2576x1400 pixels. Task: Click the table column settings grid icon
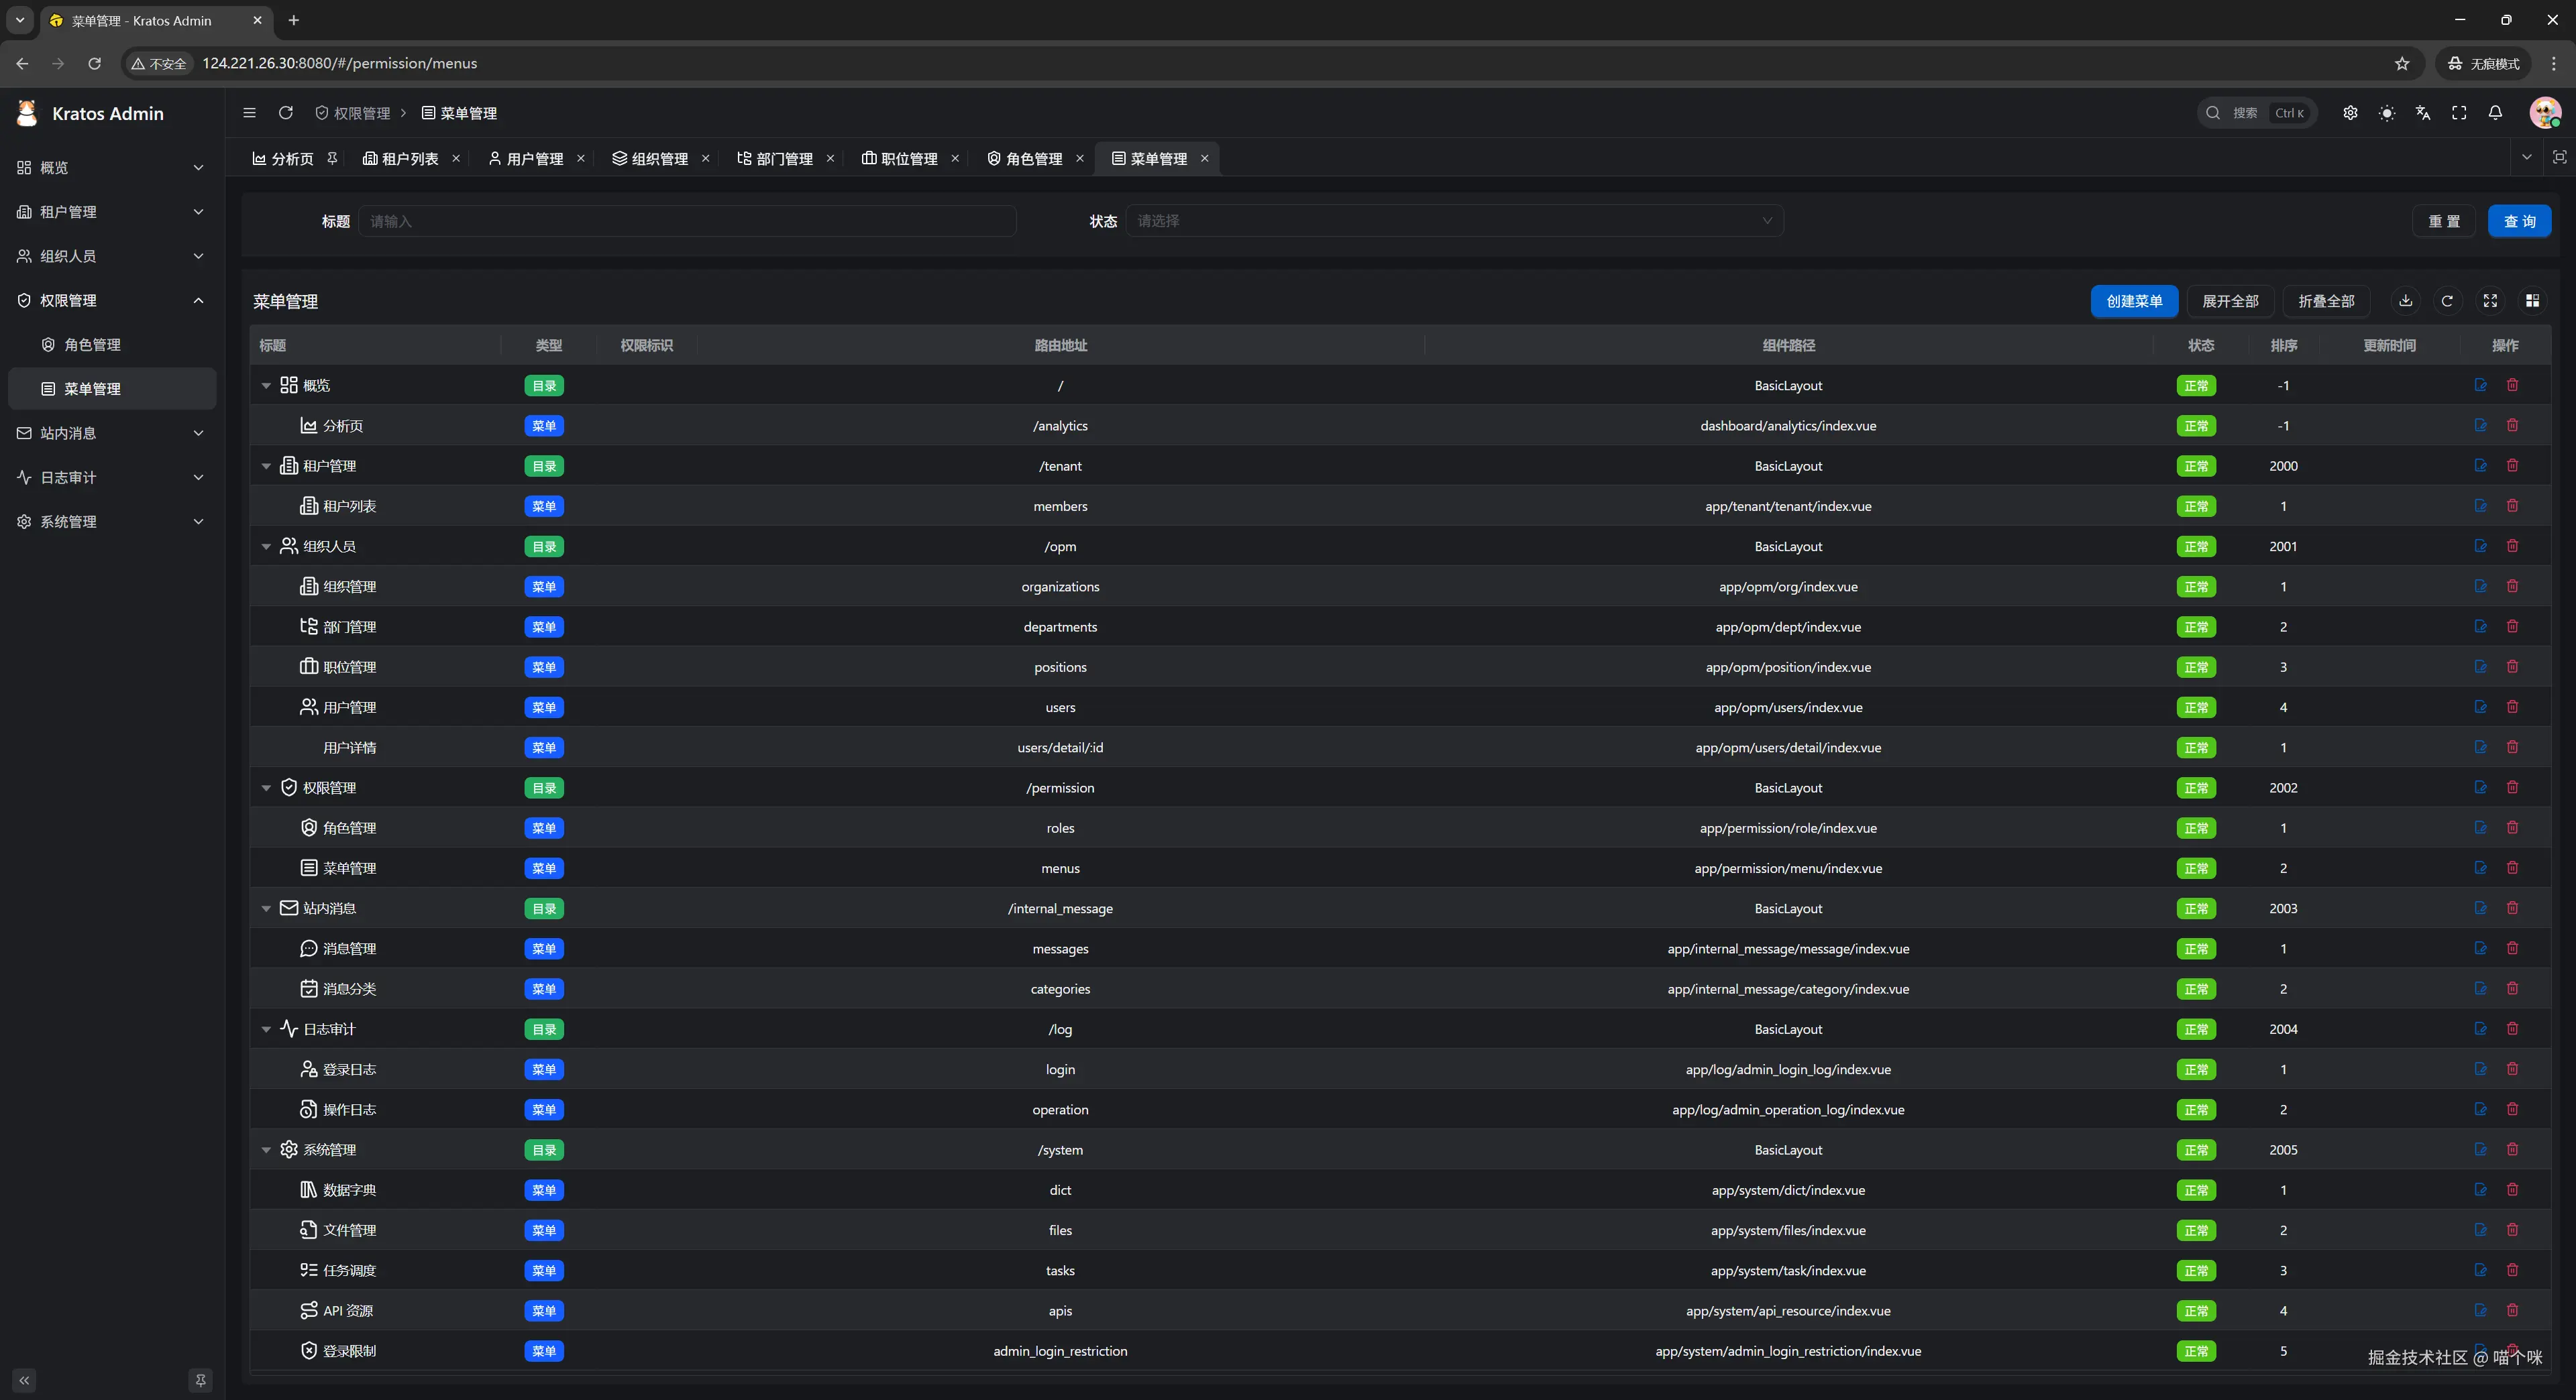tap(2532, 301)
